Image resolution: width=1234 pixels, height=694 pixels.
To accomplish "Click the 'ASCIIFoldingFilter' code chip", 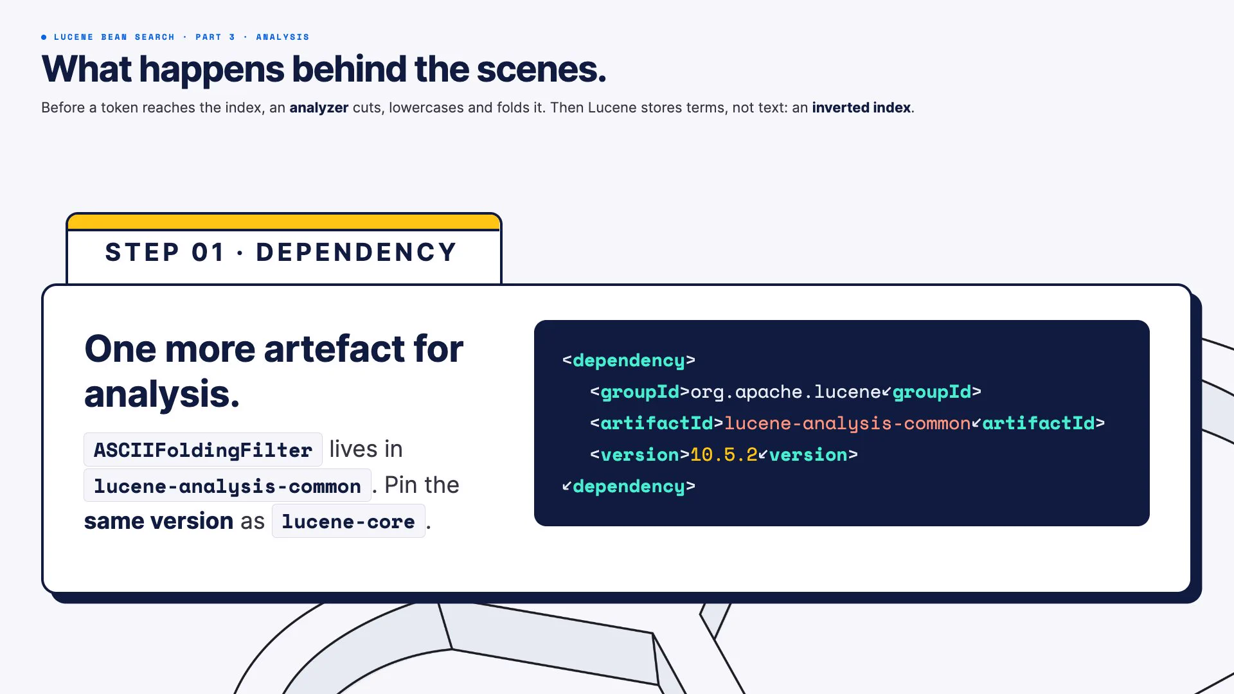I will [203, 450].
